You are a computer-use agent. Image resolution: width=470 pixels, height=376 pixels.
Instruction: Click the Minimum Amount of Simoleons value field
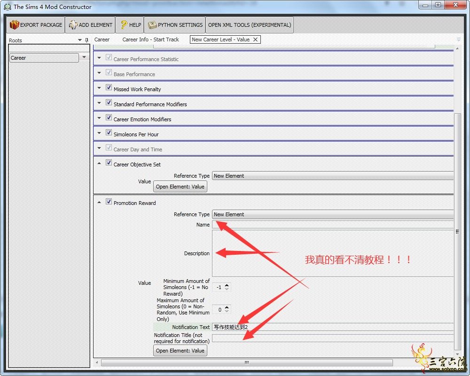(x=219, y=287)
